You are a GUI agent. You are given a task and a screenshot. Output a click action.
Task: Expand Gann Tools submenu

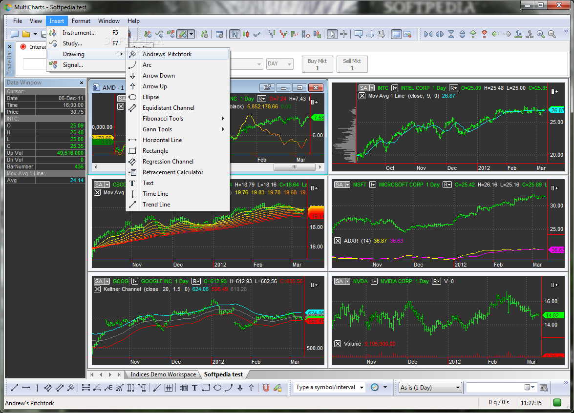pos(178,129)
